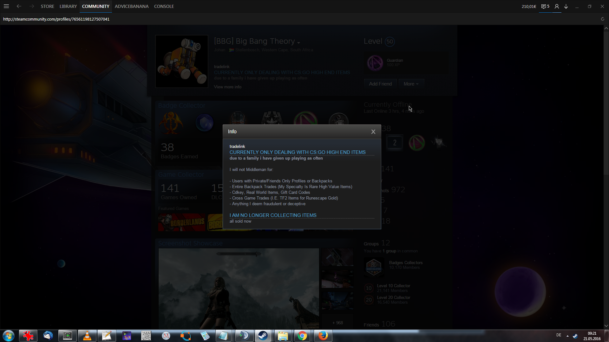This screenshot has height=342, width=609.
Task: Open the friends profile icon in header
Action: [x=557, y=6]
